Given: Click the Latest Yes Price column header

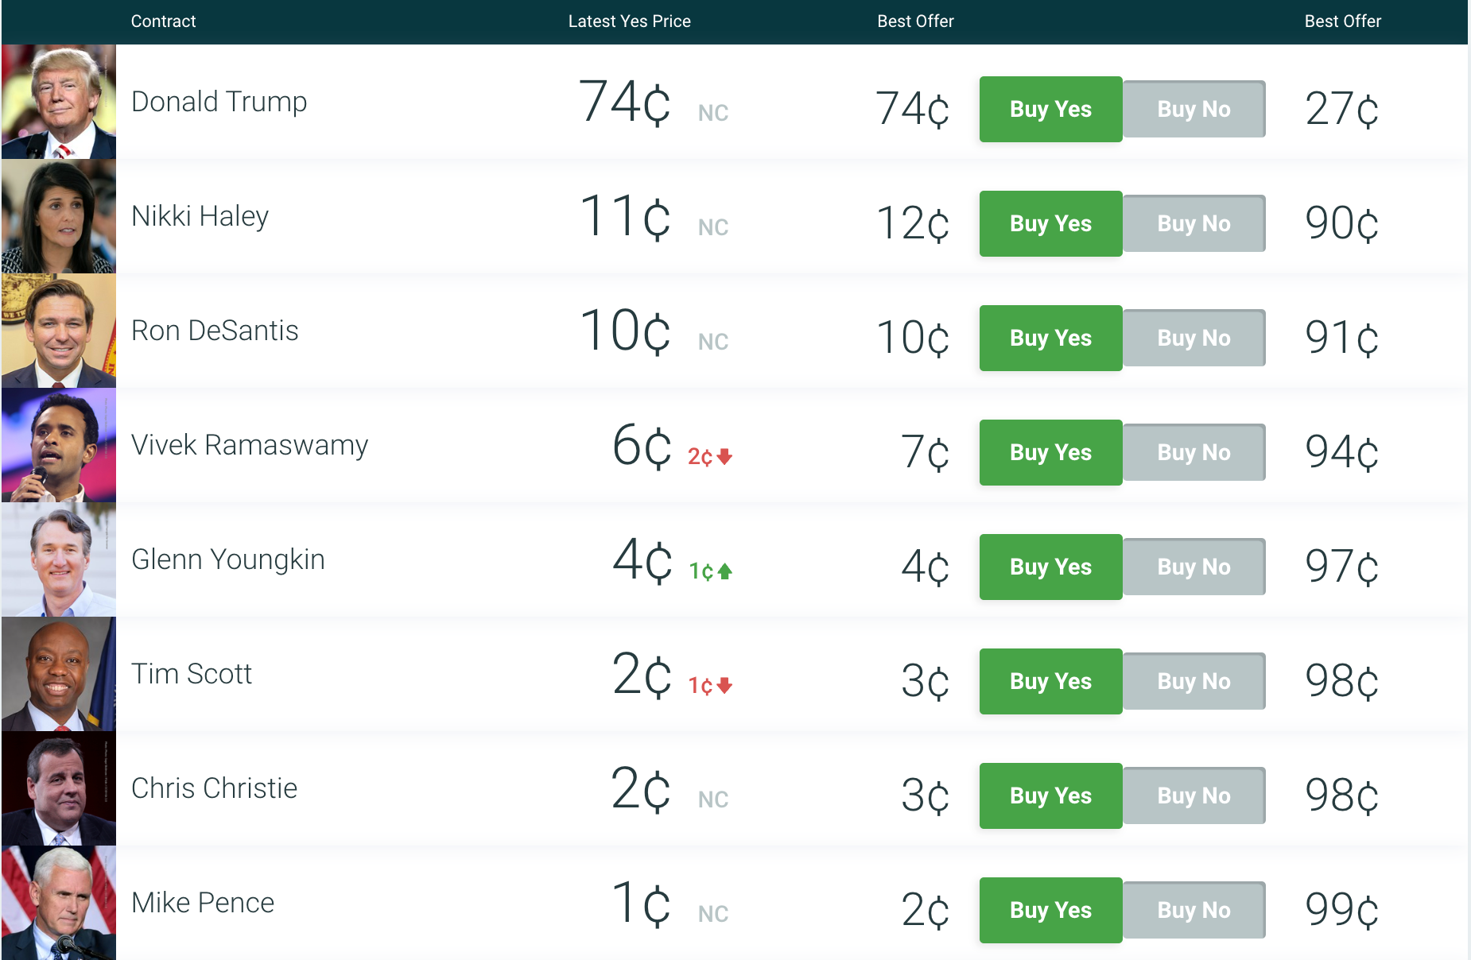Looking at the screenshot, I should coord(629,21).
